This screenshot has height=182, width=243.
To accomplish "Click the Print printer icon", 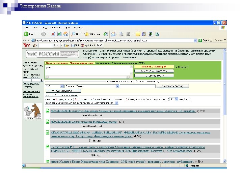I will pyautogui.click(x=121, y=34).
